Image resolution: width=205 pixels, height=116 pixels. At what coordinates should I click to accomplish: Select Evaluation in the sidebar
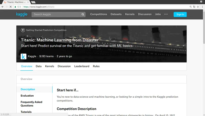click(27, 96)
